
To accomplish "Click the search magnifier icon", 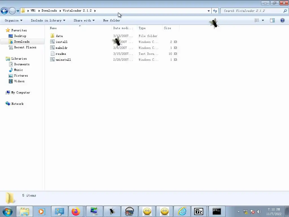I will click(285, 11).
